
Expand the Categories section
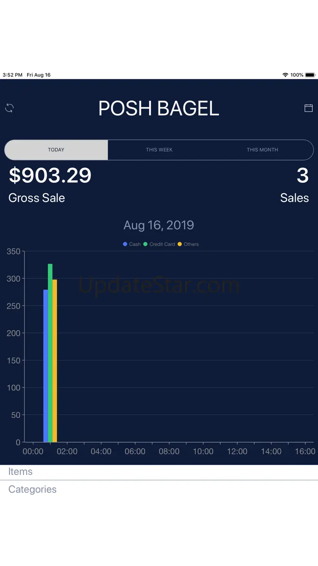click(33, 489)
